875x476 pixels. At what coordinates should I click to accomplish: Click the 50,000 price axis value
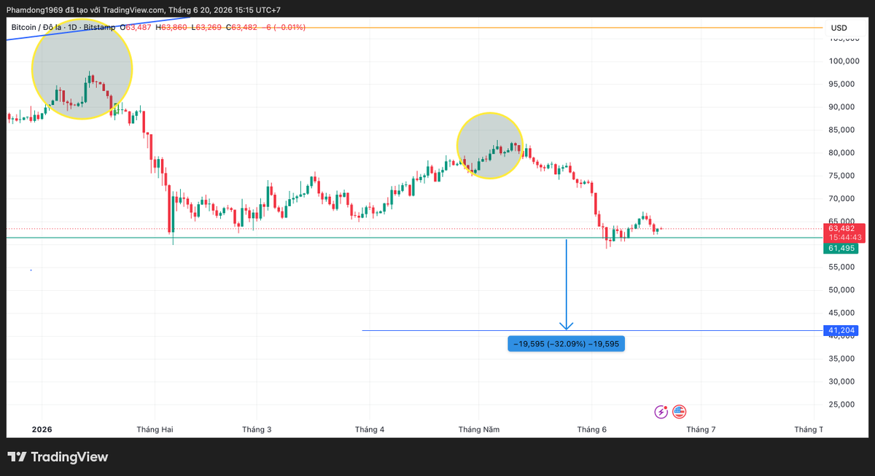click(x=841, y=290)
